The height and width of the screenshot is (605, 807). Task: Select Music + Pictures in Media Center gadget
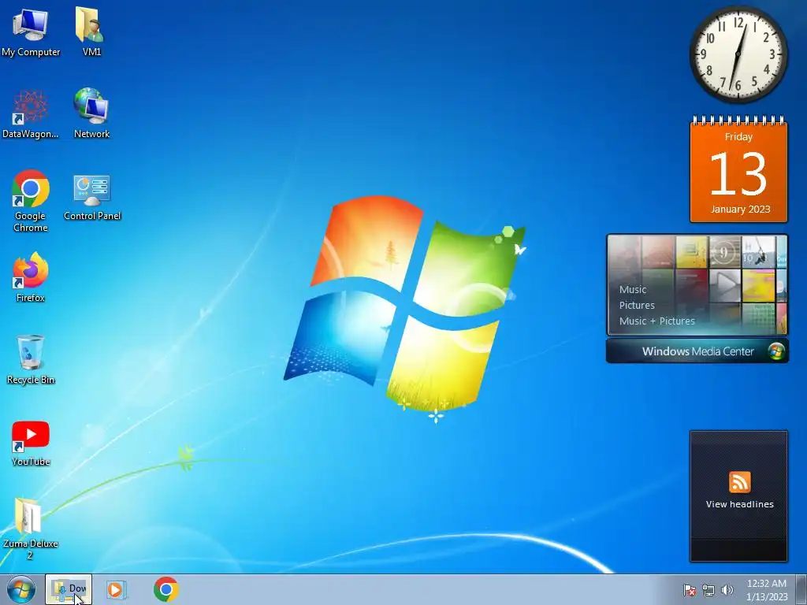[656, 321]
